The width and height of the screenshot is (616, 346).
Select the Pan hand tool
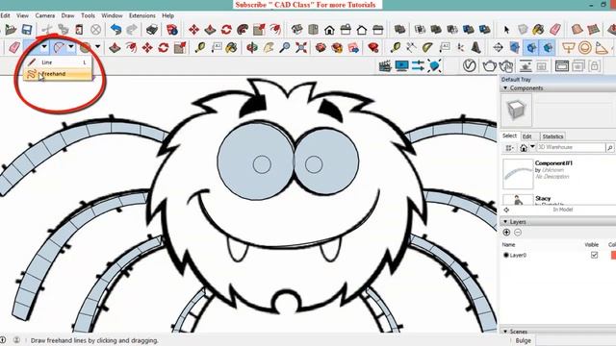(269, 47)
